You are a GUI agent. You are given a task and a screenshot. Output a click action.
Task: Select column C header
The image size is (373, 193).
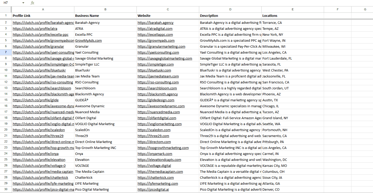tap(168, 9)
